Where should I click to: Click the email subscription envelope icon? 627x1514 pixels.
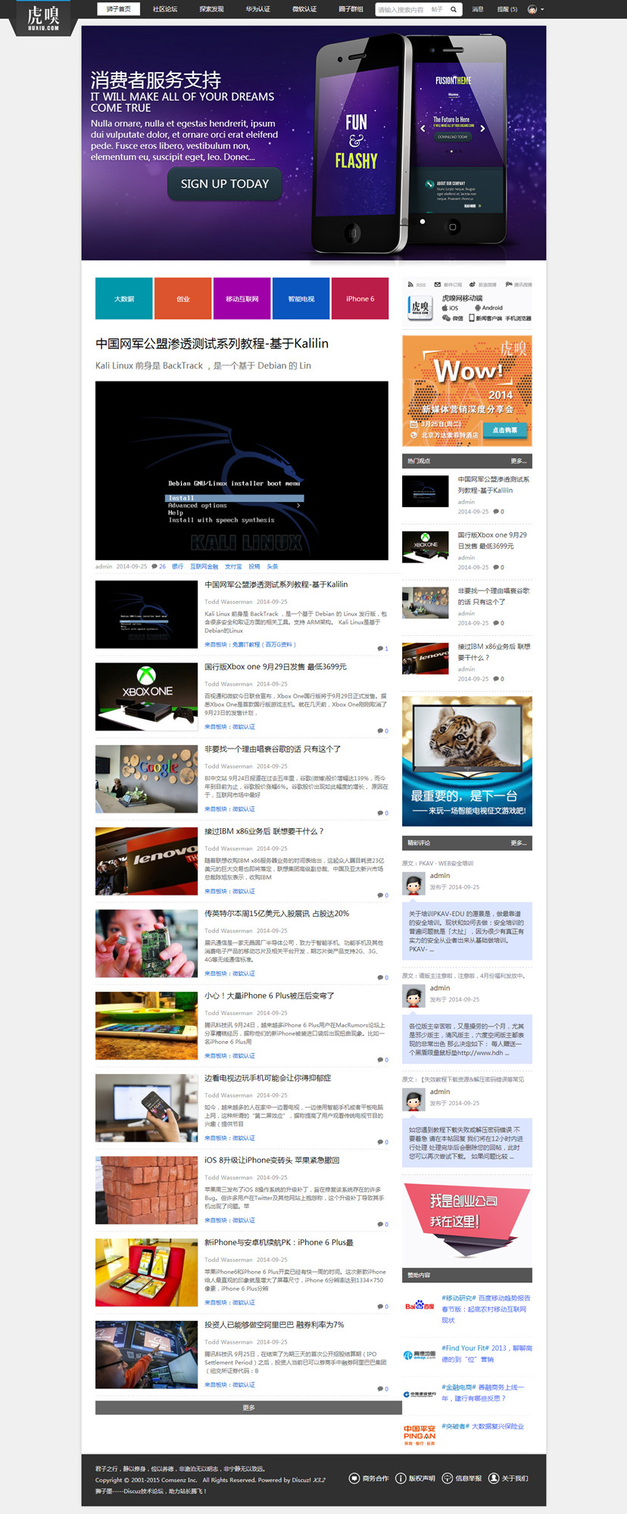coord(438,285)
